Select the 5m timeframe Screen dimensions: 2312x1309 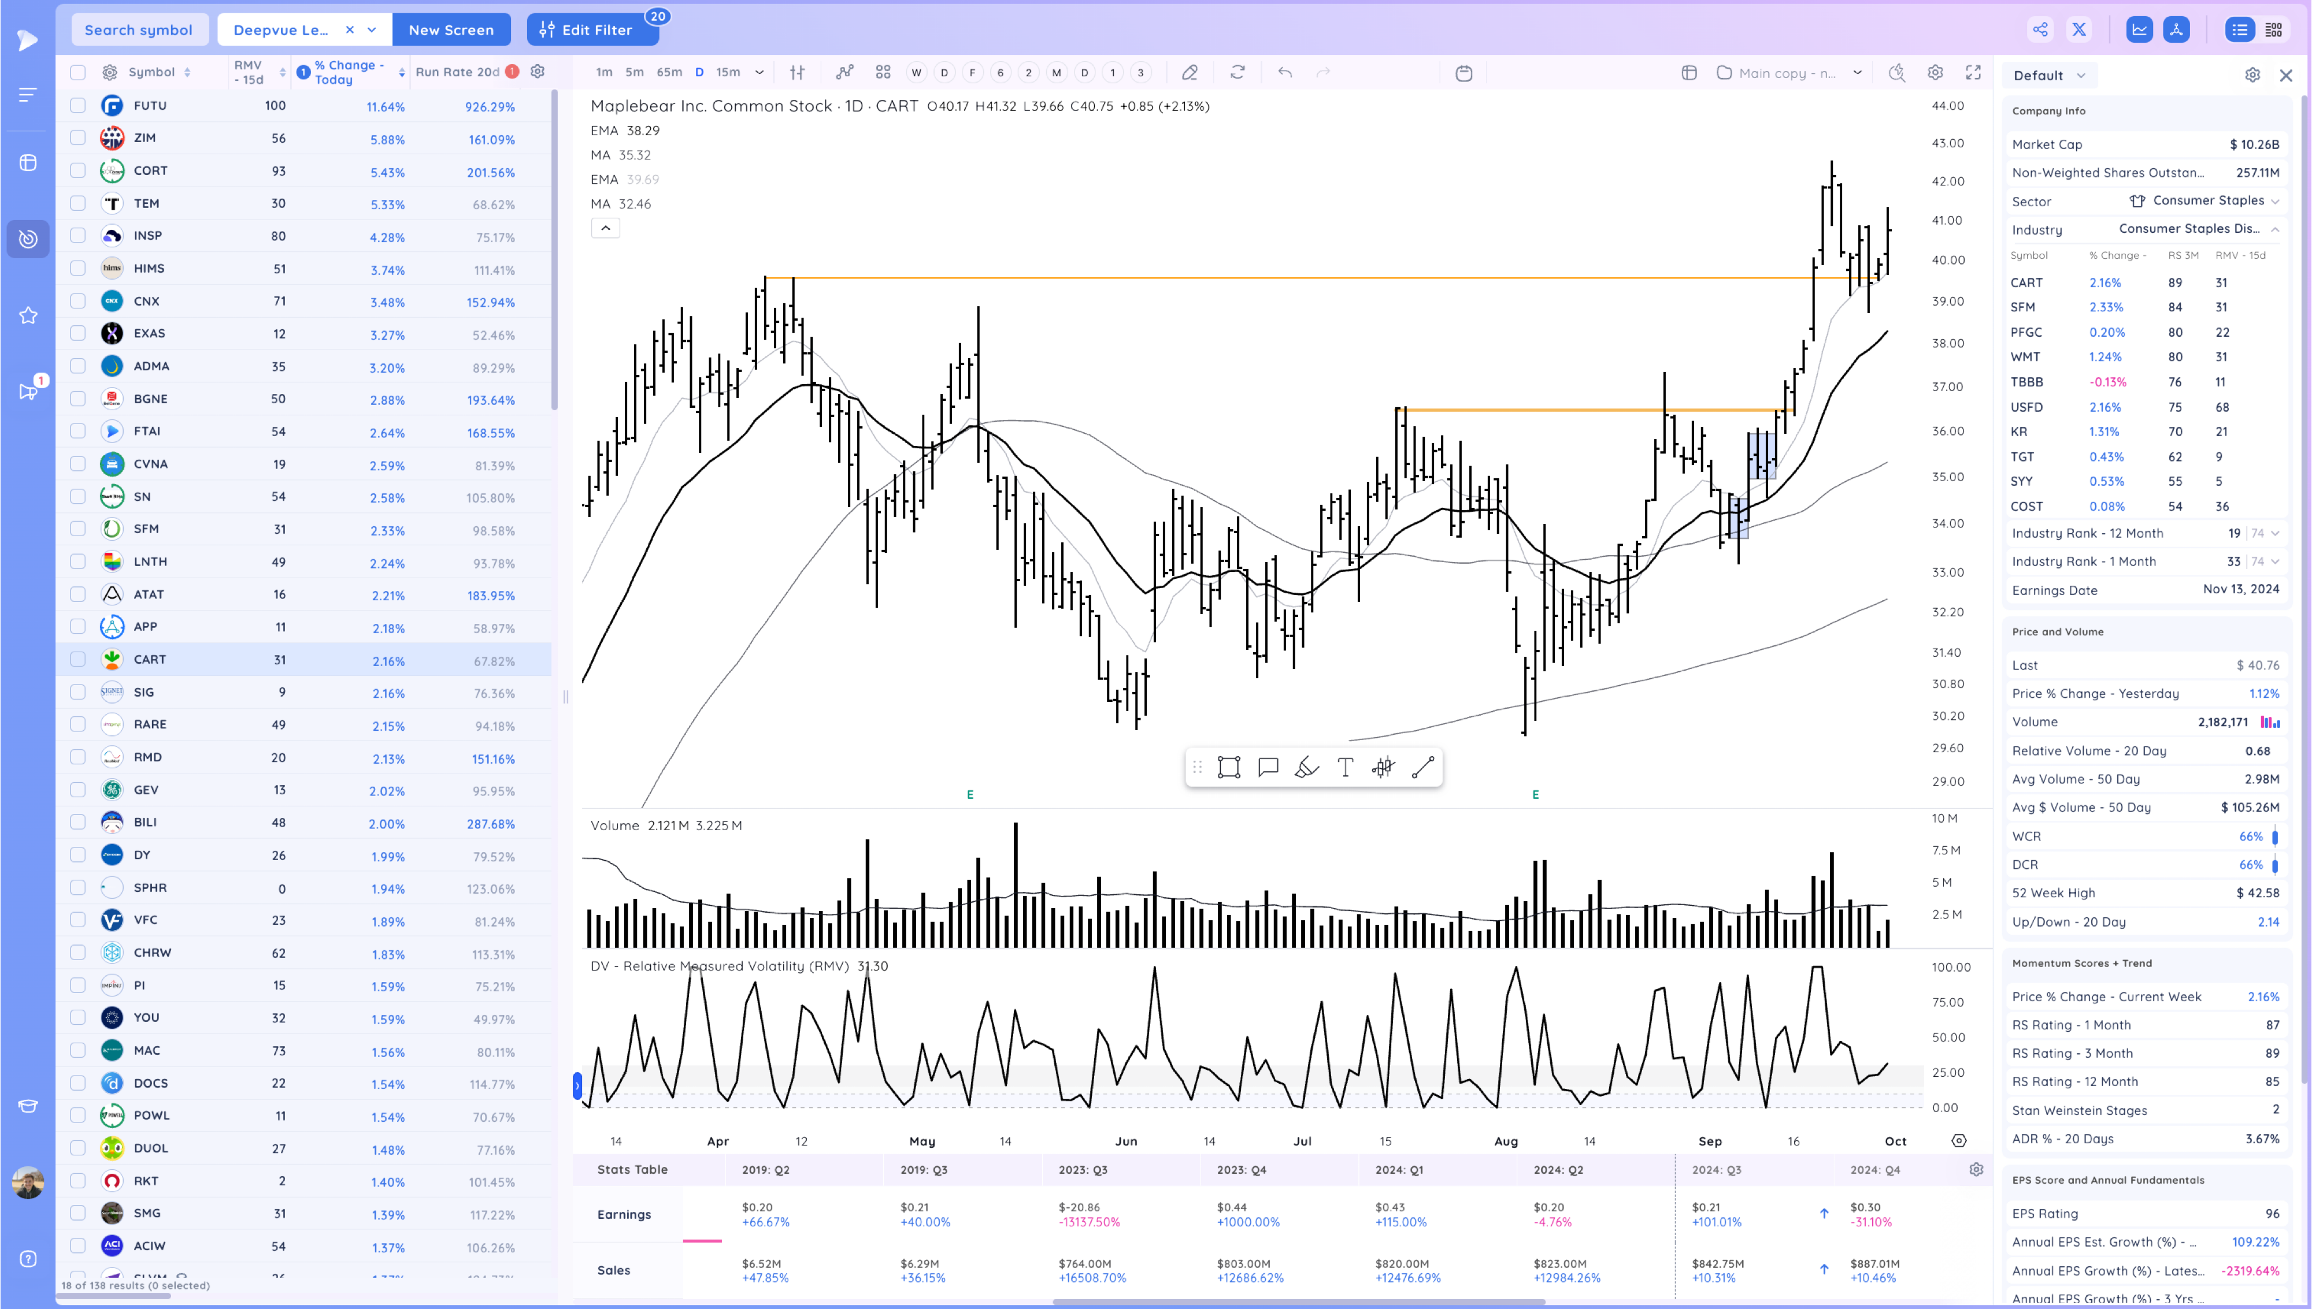(635, 73)
